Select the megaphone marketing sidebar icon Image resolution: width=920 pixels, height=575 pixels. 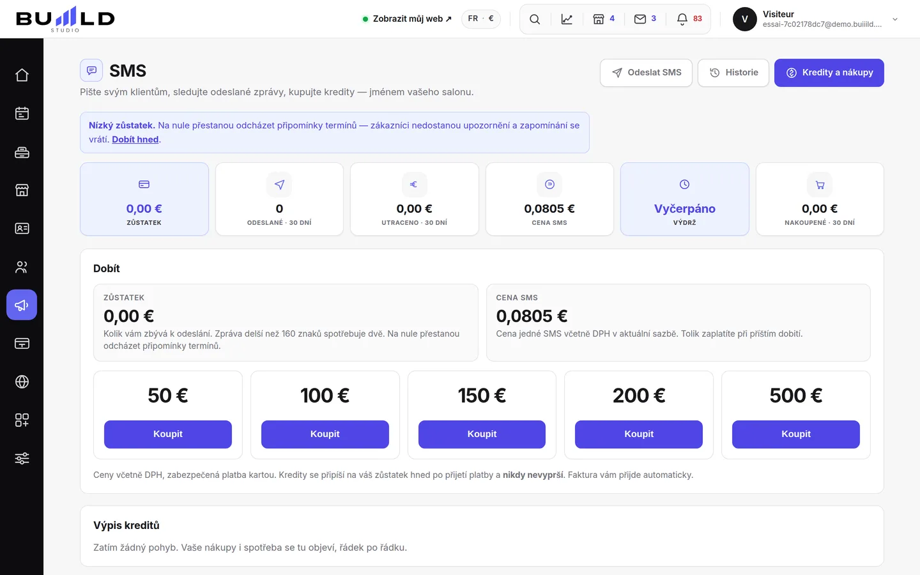pyautogui.click(x=22, y=305)
